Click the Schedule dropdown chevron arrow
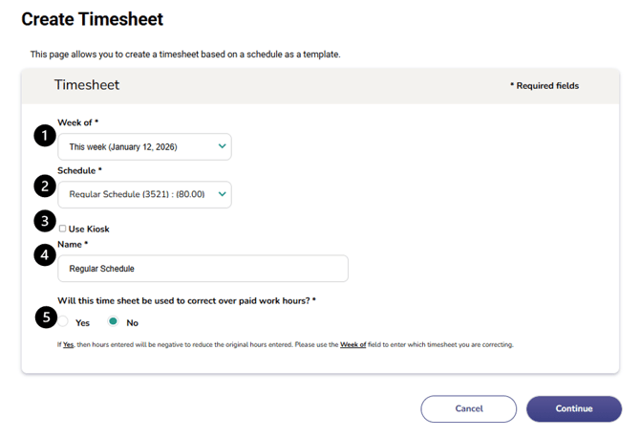640x438 pixels. (223, 194)
